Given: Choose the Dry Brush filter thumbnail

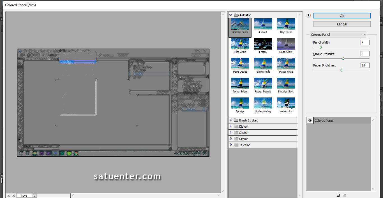Looking at the screenshot, I should pos(286,24).
